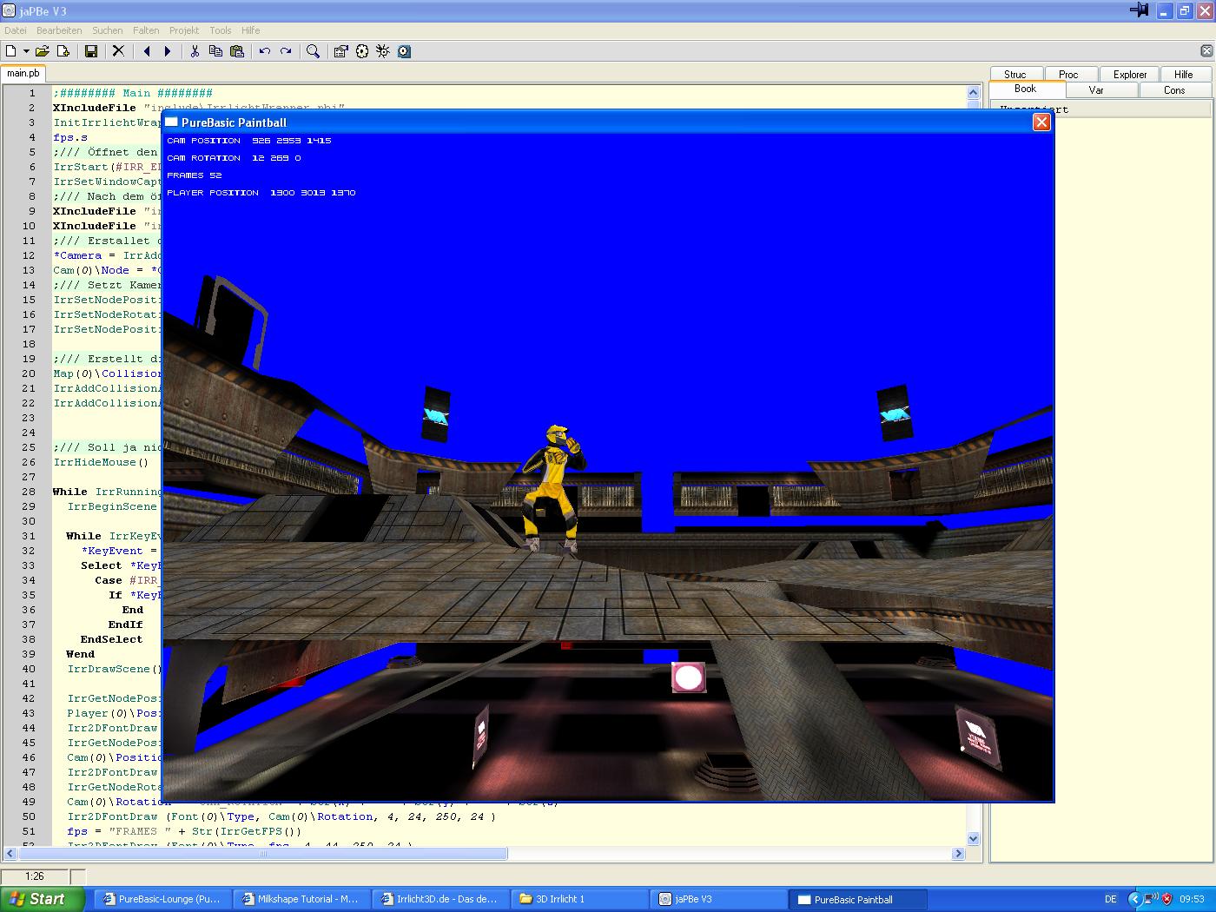This screenshot has height=912, width=1216.
Task: Open the Tools menu
Action: [x=221, y=30]
